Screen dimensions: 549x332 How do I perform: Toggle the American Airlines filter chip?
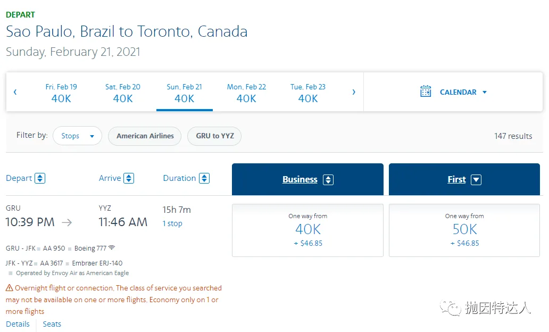tap(145, 136)
